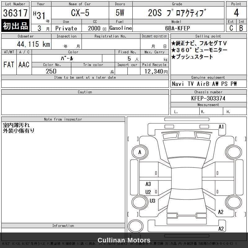The width and height of the screenshot is (248, 248).
Task: Click the 5W doors value
Action: click(x=120, y=13)
